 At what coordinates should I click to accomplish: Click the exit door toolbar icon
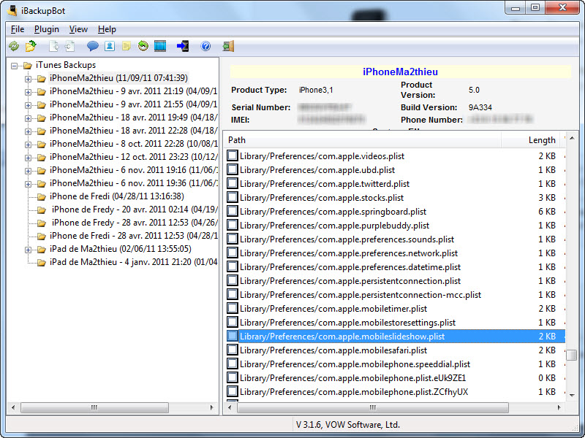pyautogui.click(x=228, y=46)
